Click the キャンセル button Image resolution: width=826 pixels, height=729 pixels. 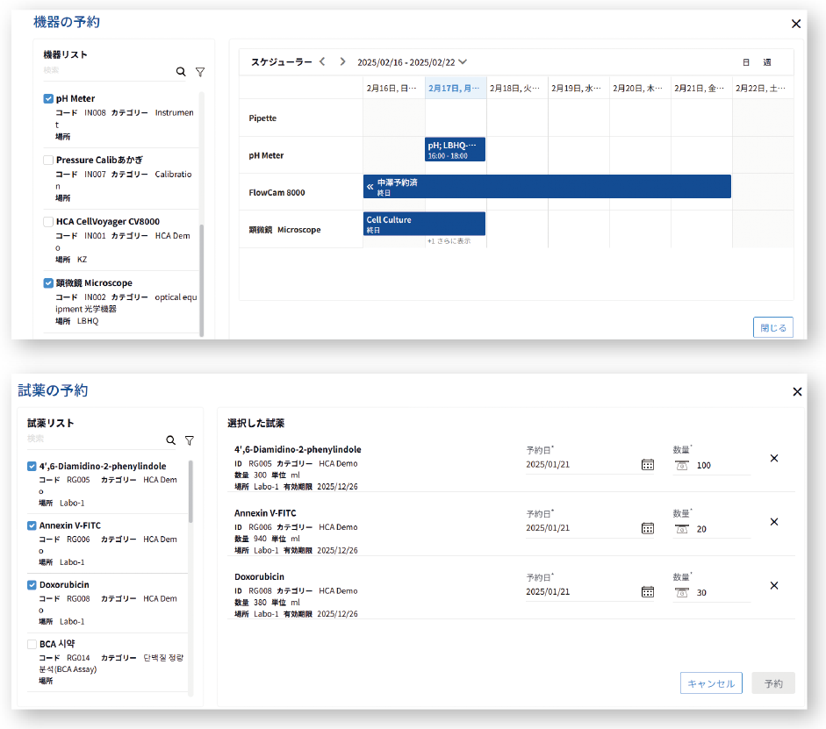pos(711,683)
